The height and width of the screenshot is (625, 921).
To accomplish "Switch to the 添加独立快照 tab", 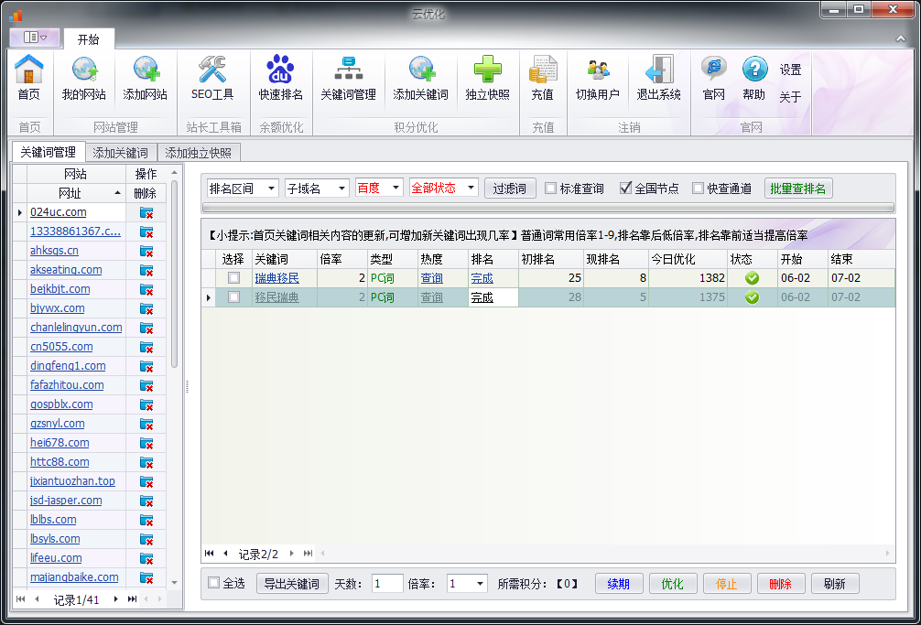I will (x=198, y=153).
